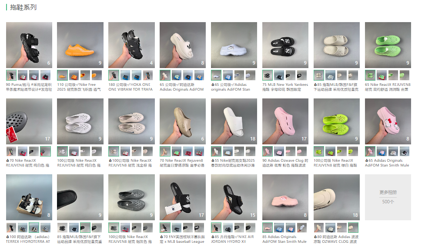Click the 更多相册 500个 tile

(388, 197)
